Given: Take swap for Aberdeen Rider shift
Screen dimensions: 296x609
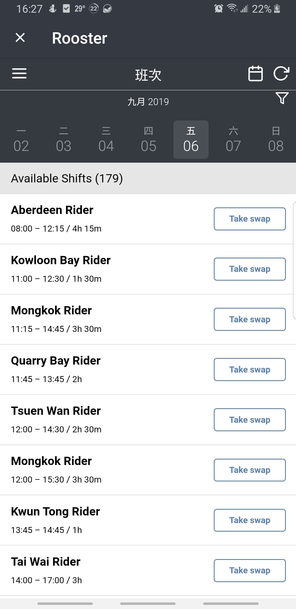Looking at the screenshot, I should [x=250, y=219].
